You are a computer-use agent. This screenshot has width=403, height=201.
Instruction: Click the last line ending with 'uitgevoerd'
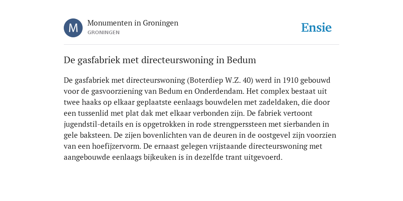point(173,157)
